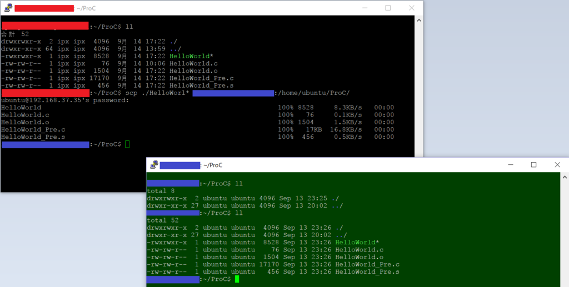Click size 17170 in green terminal listing
This screenshot has width=569, height=287.
click(x=269, y=265)
